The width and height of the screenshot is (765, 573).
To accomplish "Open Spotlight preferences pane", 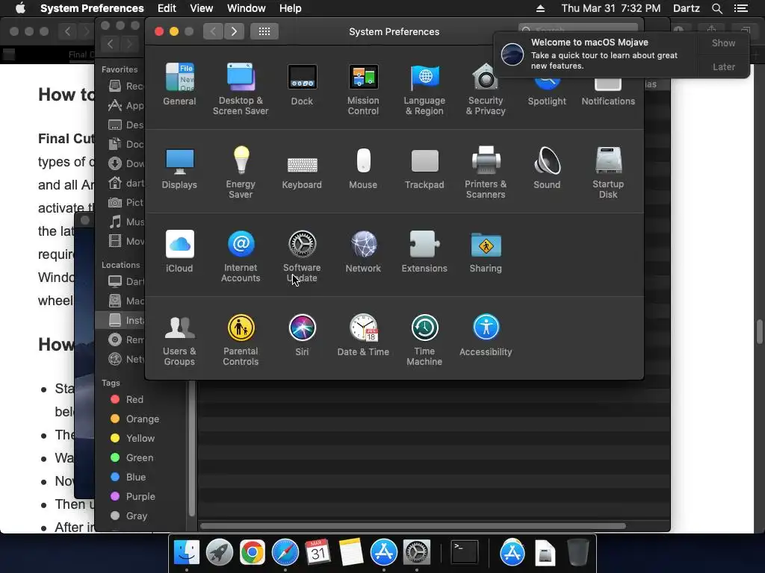I will (547, 93).
